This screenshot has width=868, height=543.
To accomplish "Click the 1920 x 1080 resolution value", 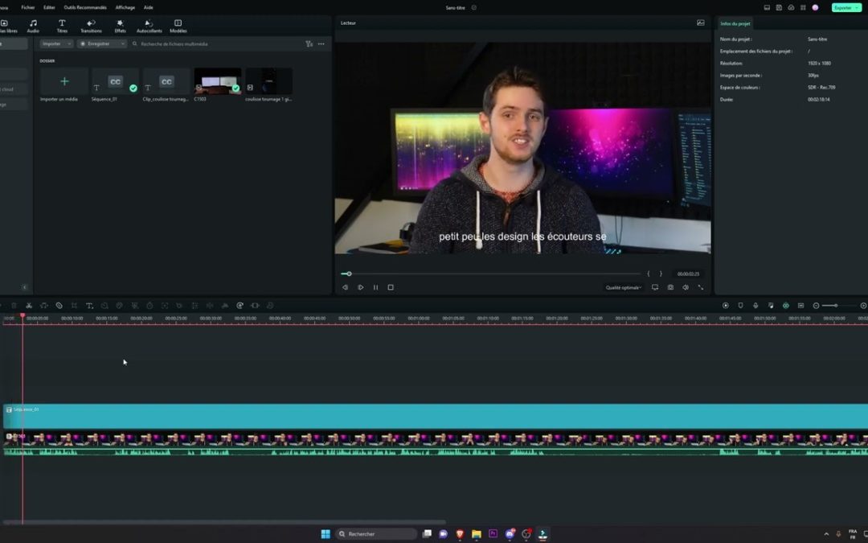I will pos(819,64).
